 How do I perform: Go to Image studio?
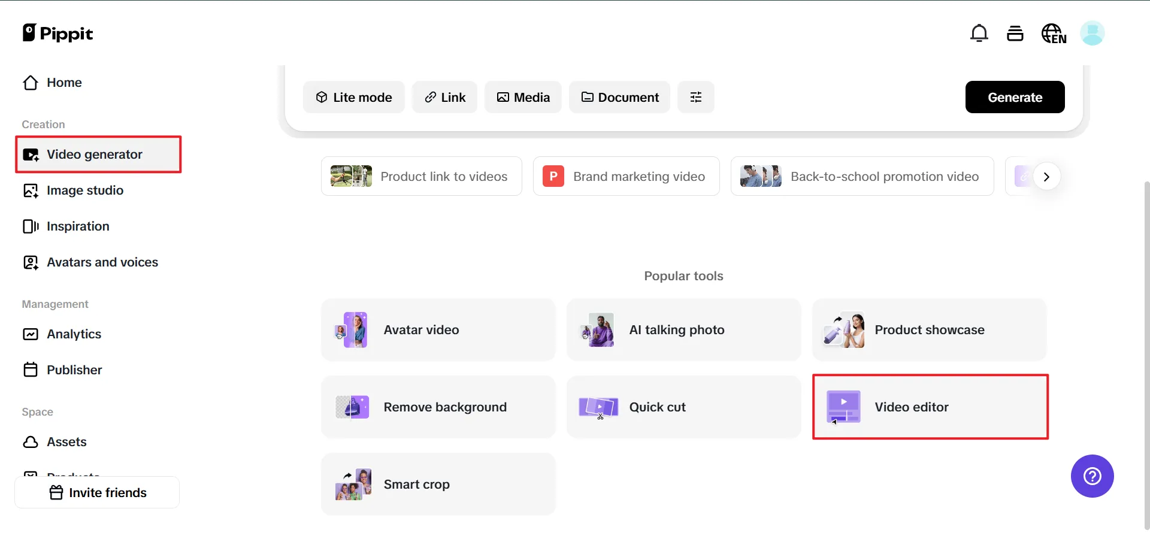tap(85, 190)
